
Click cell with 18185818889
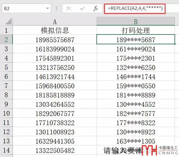point(55,95)
